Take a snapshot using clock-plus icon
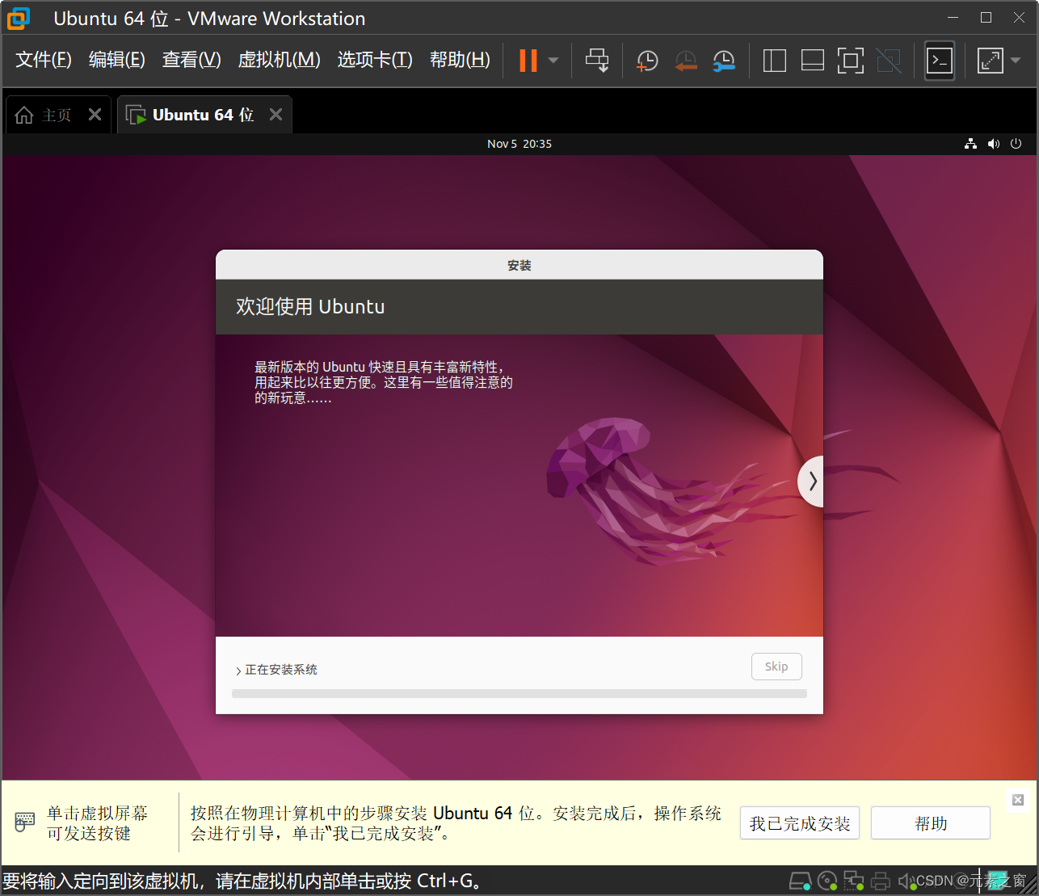The image size is (1039, 896). click(x=646, y=61)
